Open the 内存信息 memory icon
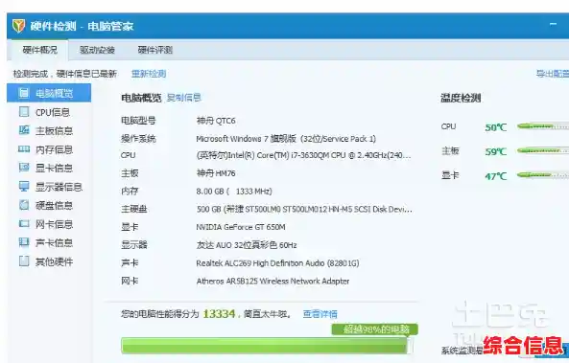569x363 pixels. (24, 148)
